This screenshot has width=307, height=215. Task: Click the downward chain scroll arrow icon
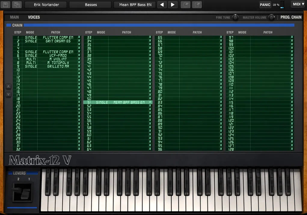8,94
